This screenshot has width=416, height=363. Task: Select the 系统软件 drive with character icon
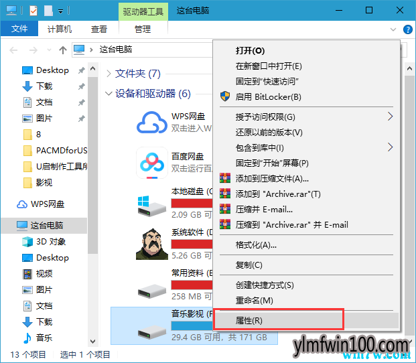152,244
